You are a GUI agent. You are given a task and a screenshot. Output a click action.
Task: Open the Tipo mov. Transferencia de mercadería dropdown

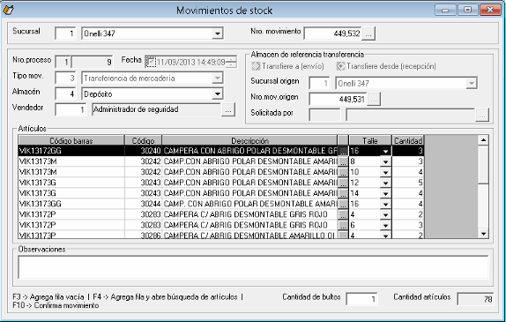click(x=218, y=78)
